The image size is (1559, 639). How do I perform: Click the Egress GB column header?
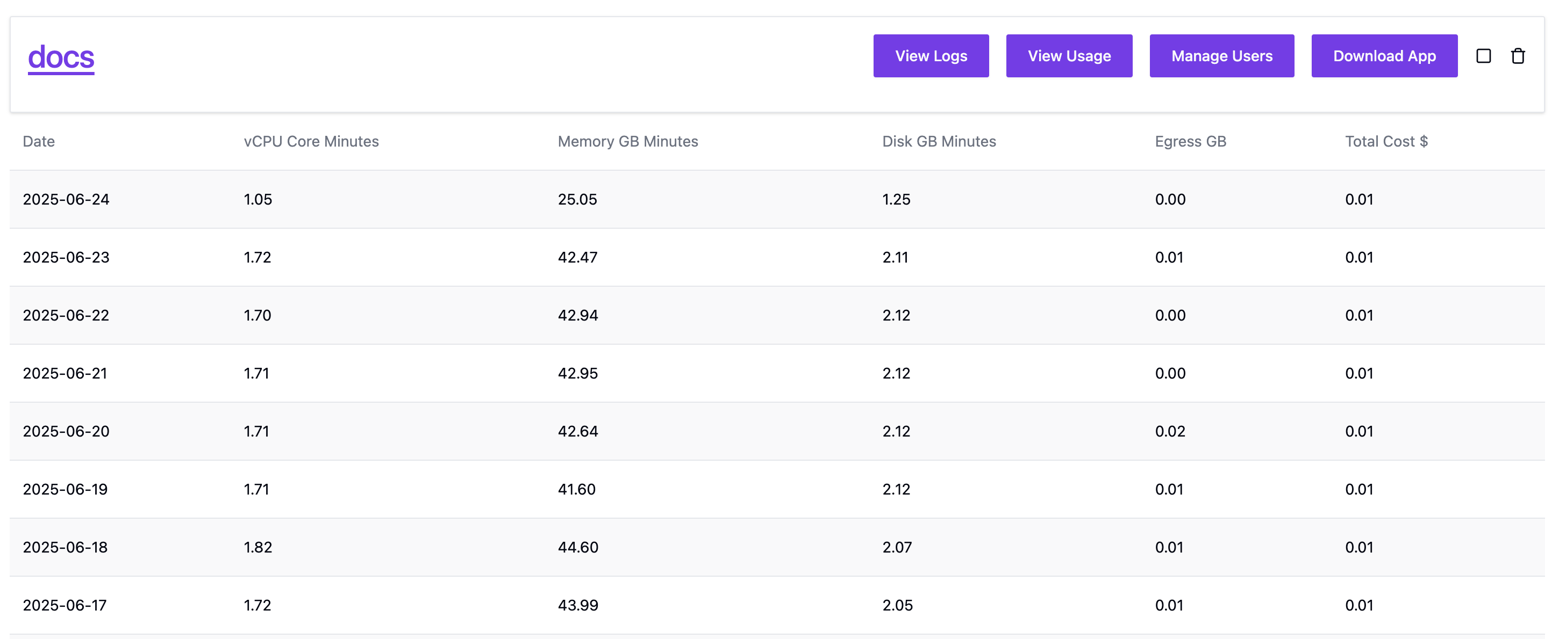1190,141
